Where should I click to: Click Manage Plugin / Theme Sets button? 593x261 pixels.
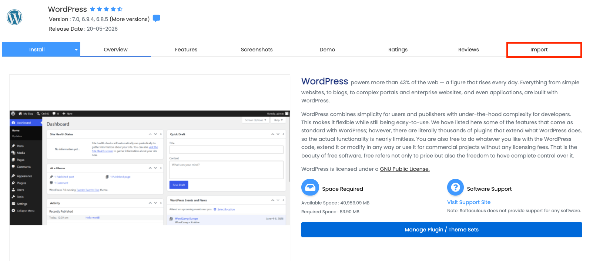(442, 230)
